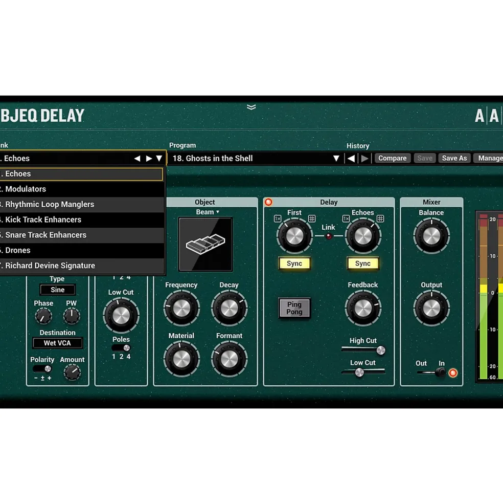The image size is (503, 504).
Task: Toggle the Out/In bypass switch
Action: point(432,373)
